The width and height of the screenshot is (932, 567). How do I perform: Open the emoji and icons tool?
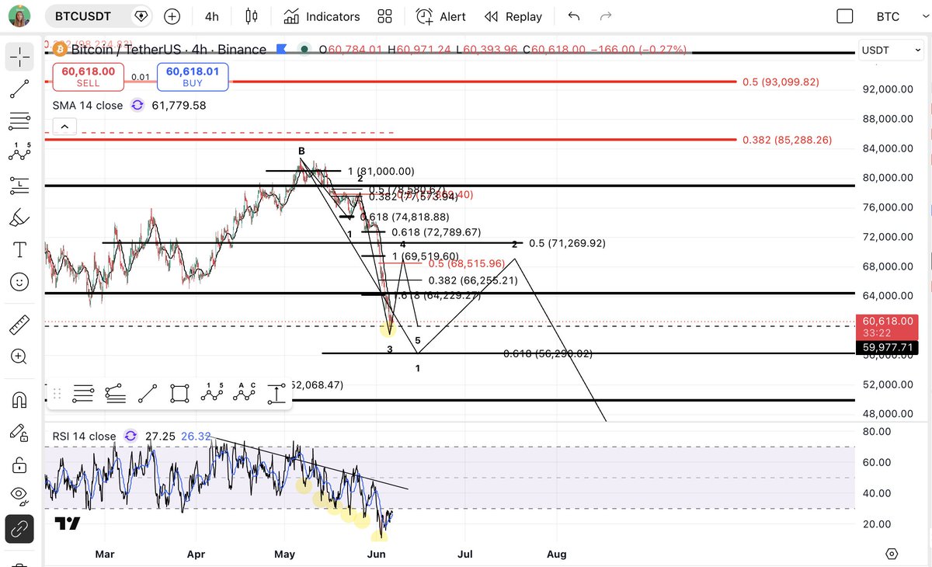19,281
